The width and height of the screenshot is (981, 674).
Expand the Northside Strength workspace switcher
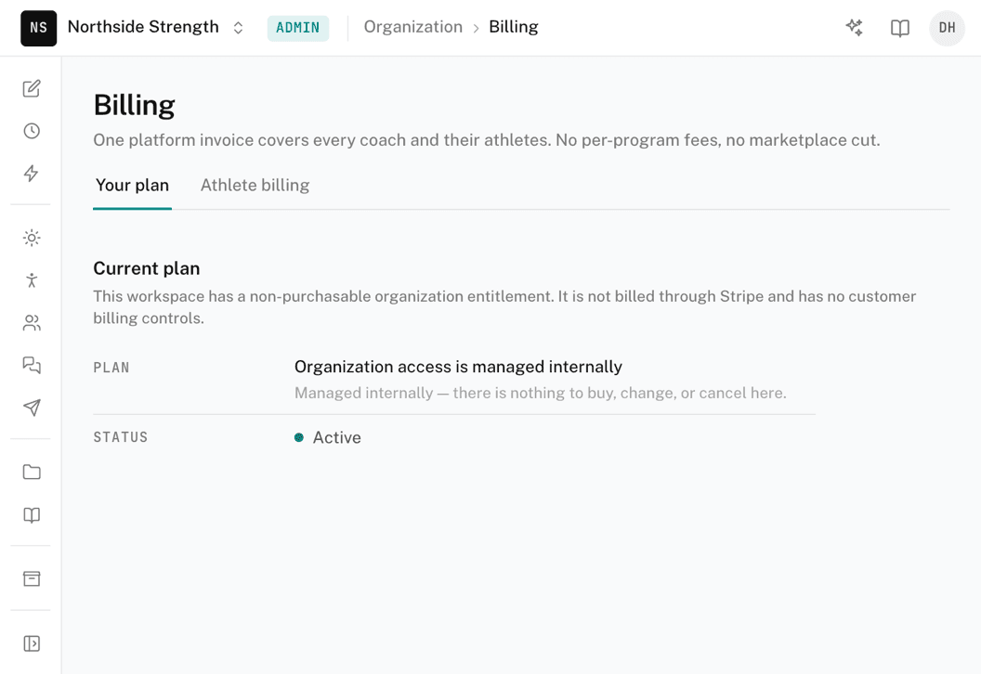[x=156, y=28]
